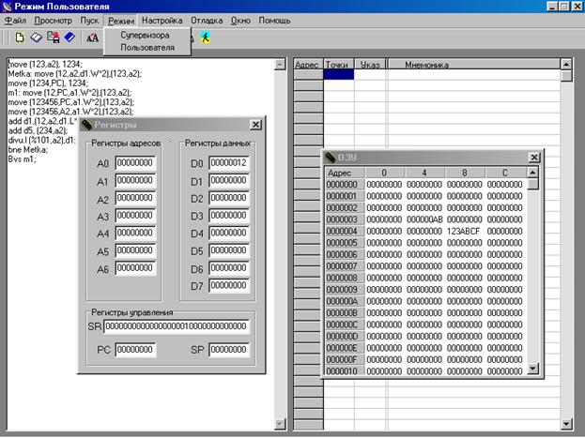Screen dimensions: 585x438
Task: Click the running man run icon
Action: click(206, 38)
